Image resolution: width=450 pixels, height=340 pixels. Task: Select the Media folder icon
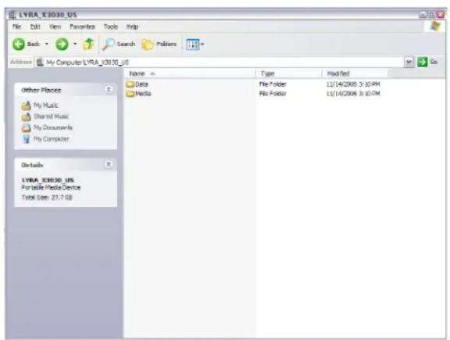pos(130,94)
